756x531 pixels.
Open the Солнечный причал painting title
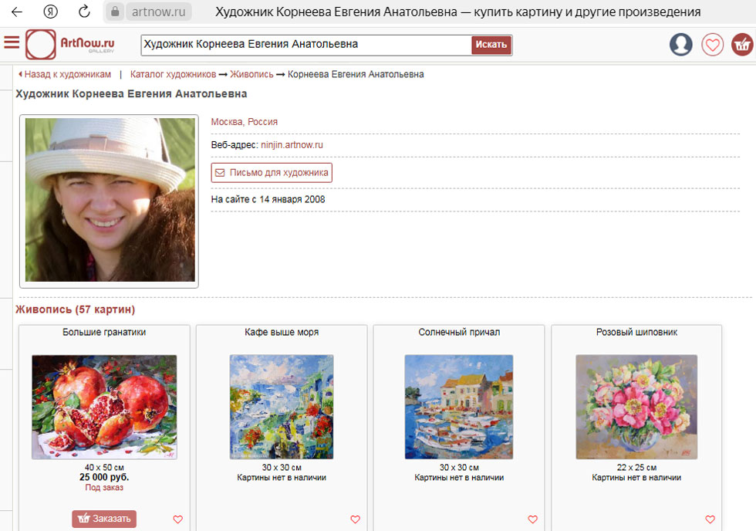tap(459, 332)
